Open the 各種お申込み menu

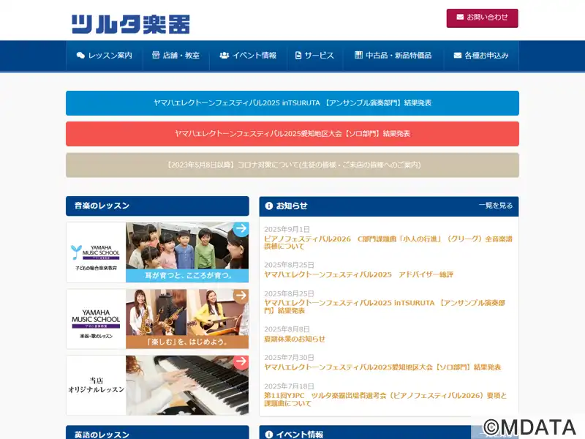click(x=481, y=56)
